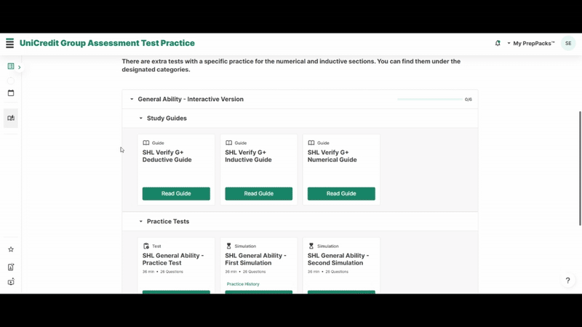
Task: Open the help question mark button
Action: [x=567, y=280]
